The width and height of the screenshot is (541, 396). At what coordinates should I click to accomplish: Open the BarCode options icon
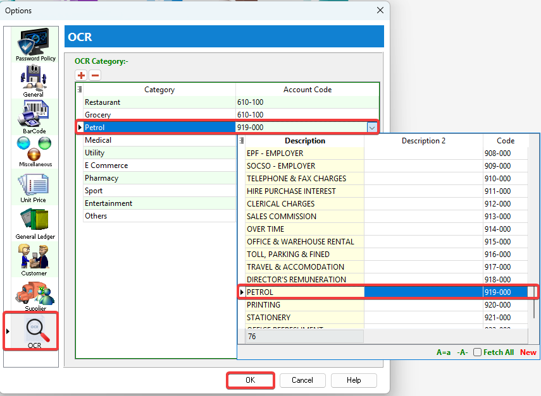tap(34, 117)
